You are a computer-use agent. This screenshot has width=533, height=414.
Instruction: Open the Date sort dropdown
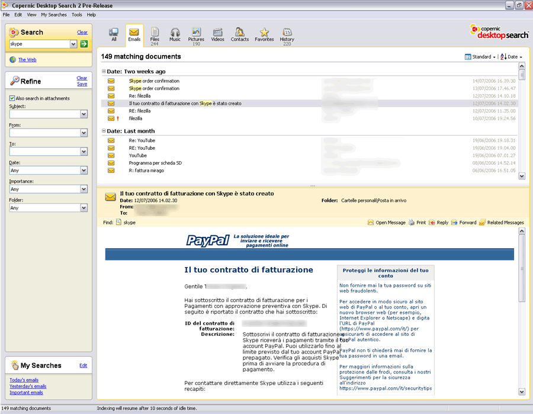[x=511, y=57]
